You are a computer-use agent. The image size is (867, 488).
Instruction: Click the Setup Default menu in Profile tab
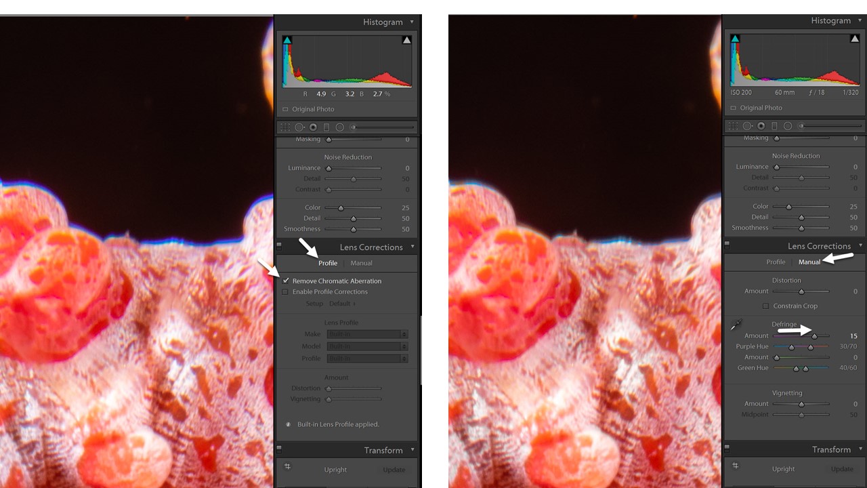342,304
